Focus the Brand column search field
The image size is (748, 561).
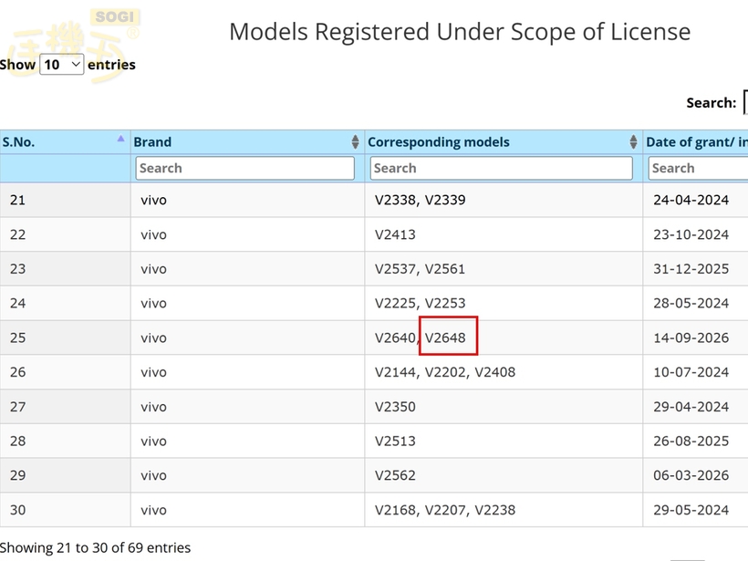coord(244,168)
